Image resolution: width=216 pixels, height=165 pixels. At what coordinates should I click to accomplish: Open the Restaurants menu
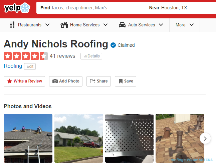point(30,25)
